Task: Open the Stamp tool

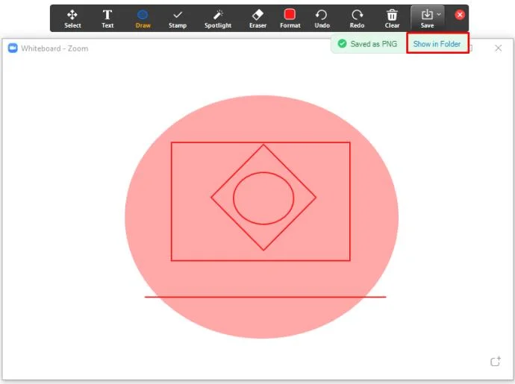Action: (x=178, y=19)
